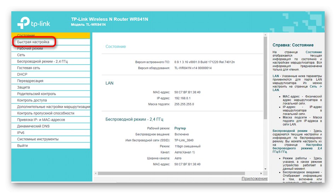
Task: Click the Состояние page heading
Action: pyautogui.click(x=116, y=47)
